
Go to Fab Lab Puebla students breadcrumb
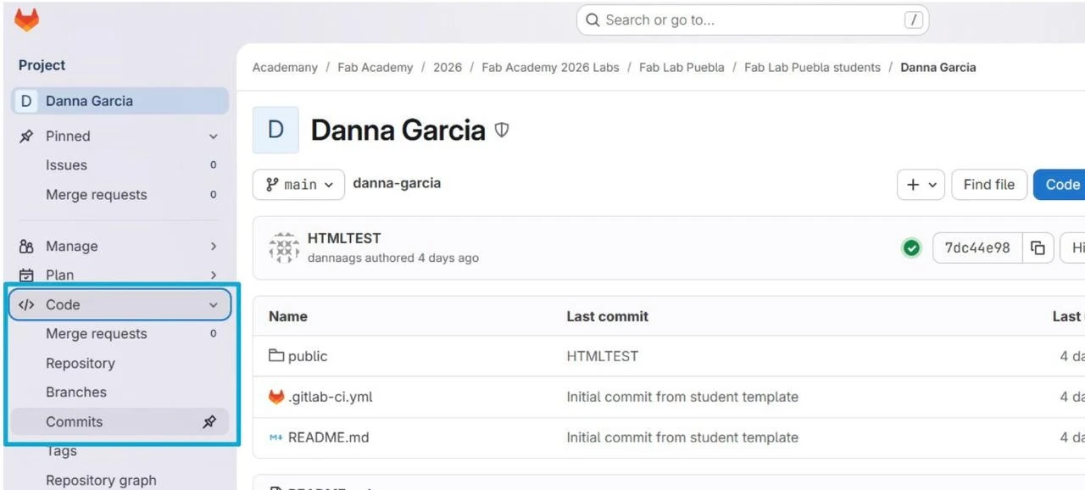812,67
